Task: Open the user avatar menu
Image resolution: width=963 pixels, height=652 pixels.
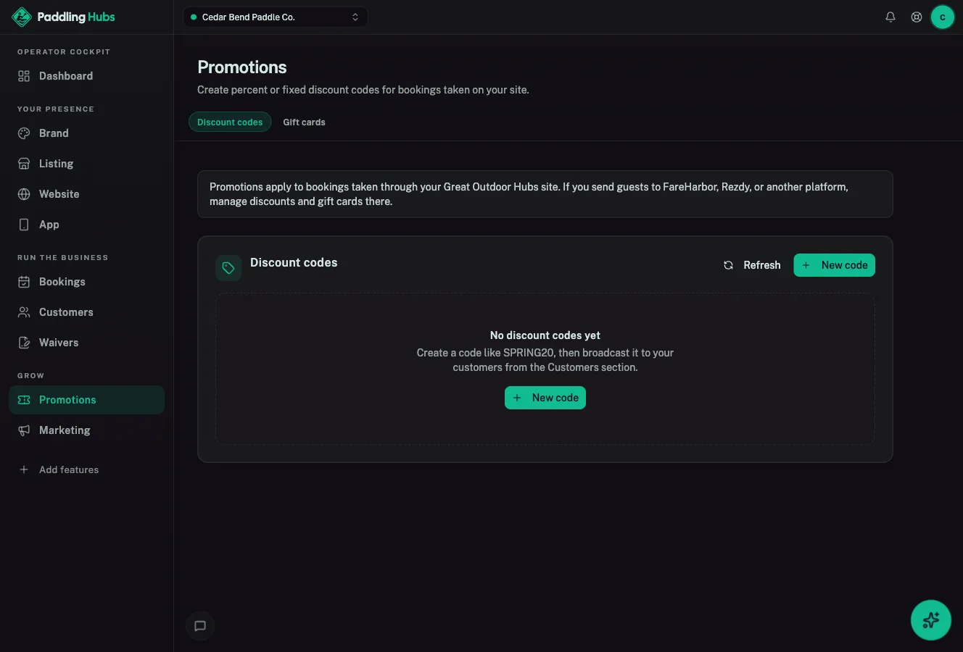Action: coord(943,17)
